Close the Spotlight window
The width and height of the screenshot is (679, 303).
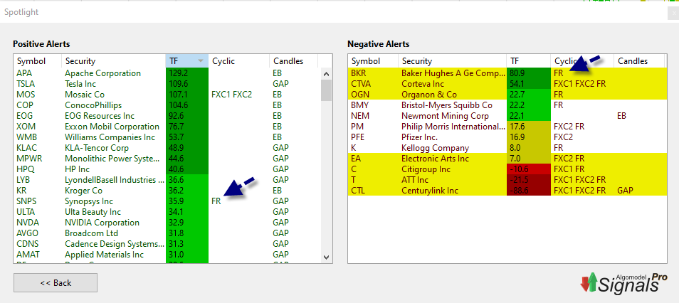(674, 13)
